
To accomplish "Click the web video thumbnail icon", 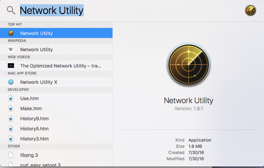I will point(11,66).
